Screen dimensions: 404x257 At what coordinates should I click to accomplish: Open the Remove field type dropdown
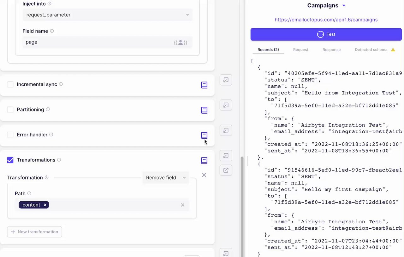166,178
